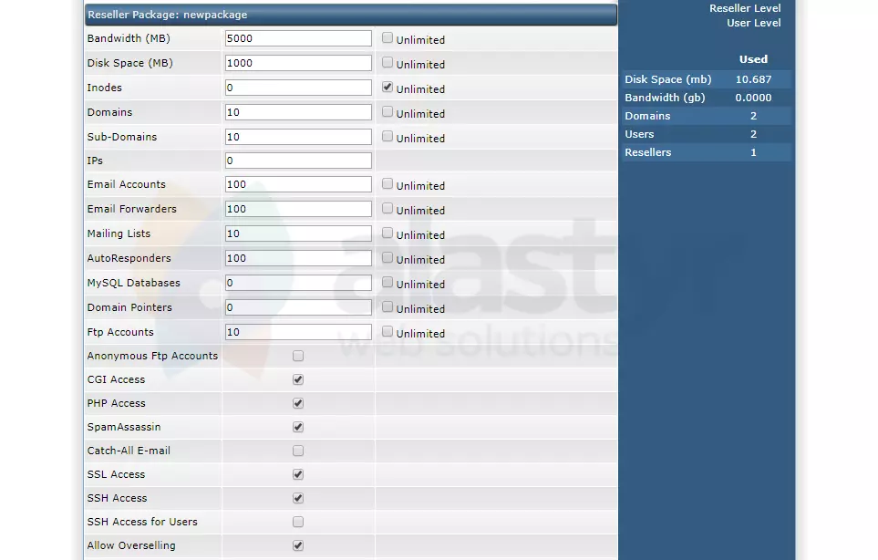Focus the Domains value field
Image resolution: width=878 pixels, height=560 pixels.
298,112
